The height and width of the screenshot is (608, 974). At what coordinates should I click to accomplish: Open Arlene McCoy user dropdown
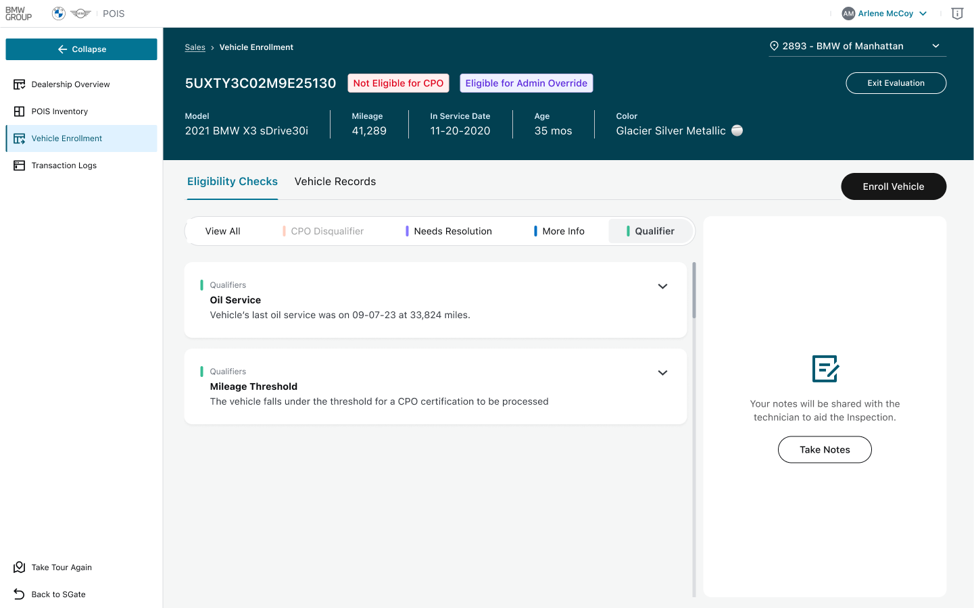(x=885, y=14)
